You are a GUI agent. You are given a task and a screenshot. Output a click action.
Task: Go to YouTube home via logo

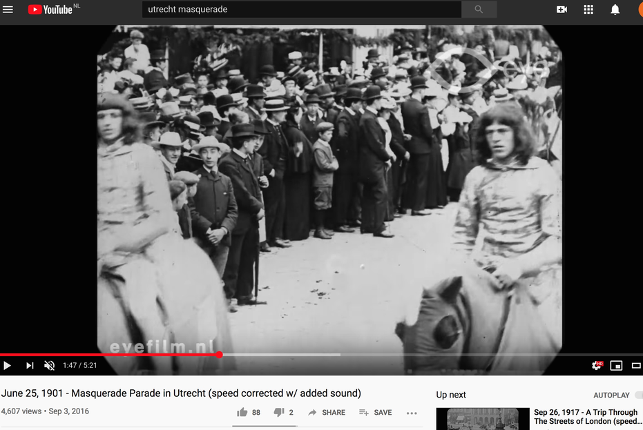[50, 10]
